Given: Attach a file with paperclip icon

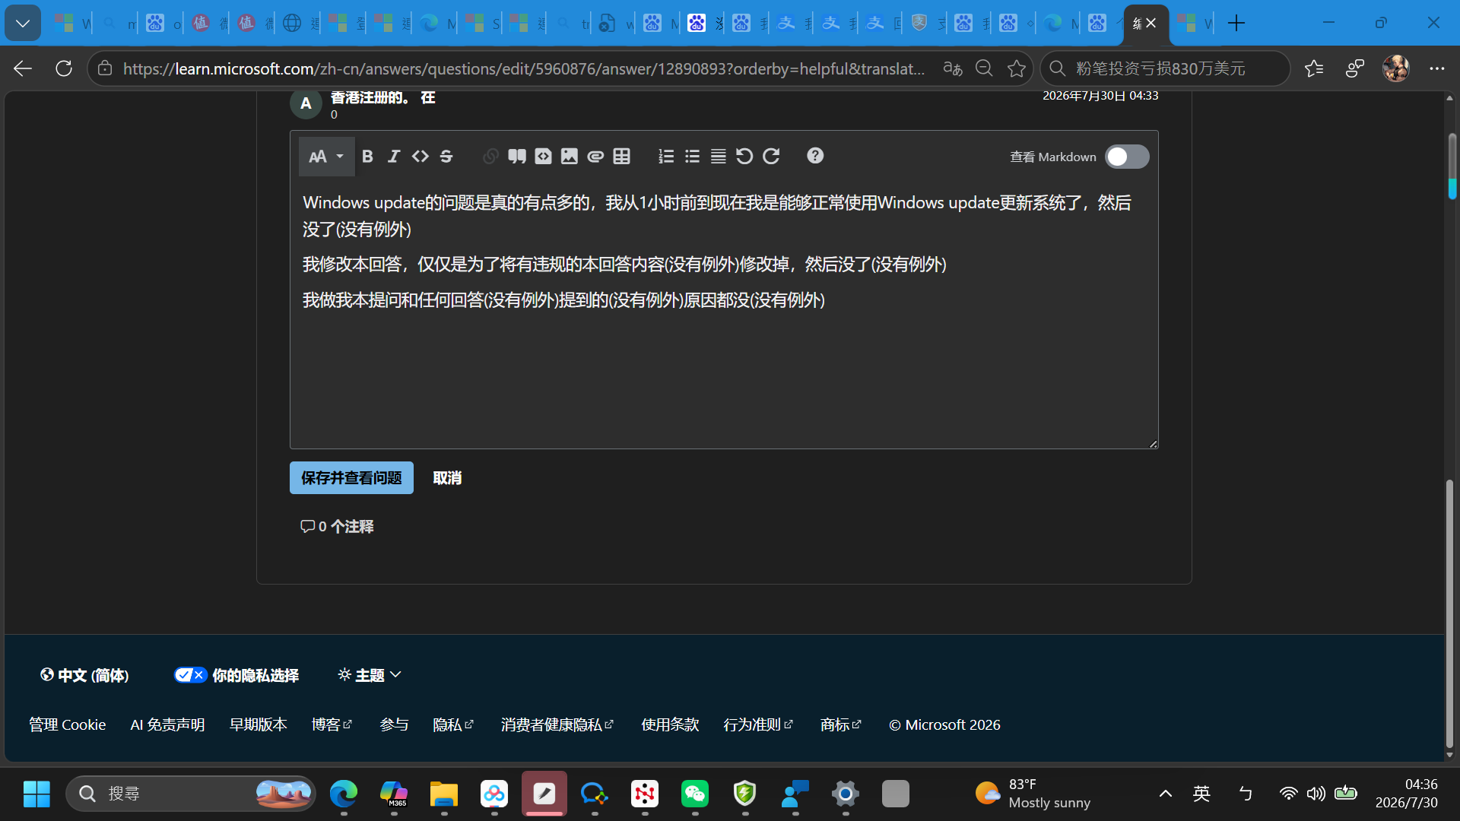Looking at the screenshot, I should click(x=595, y=156).
